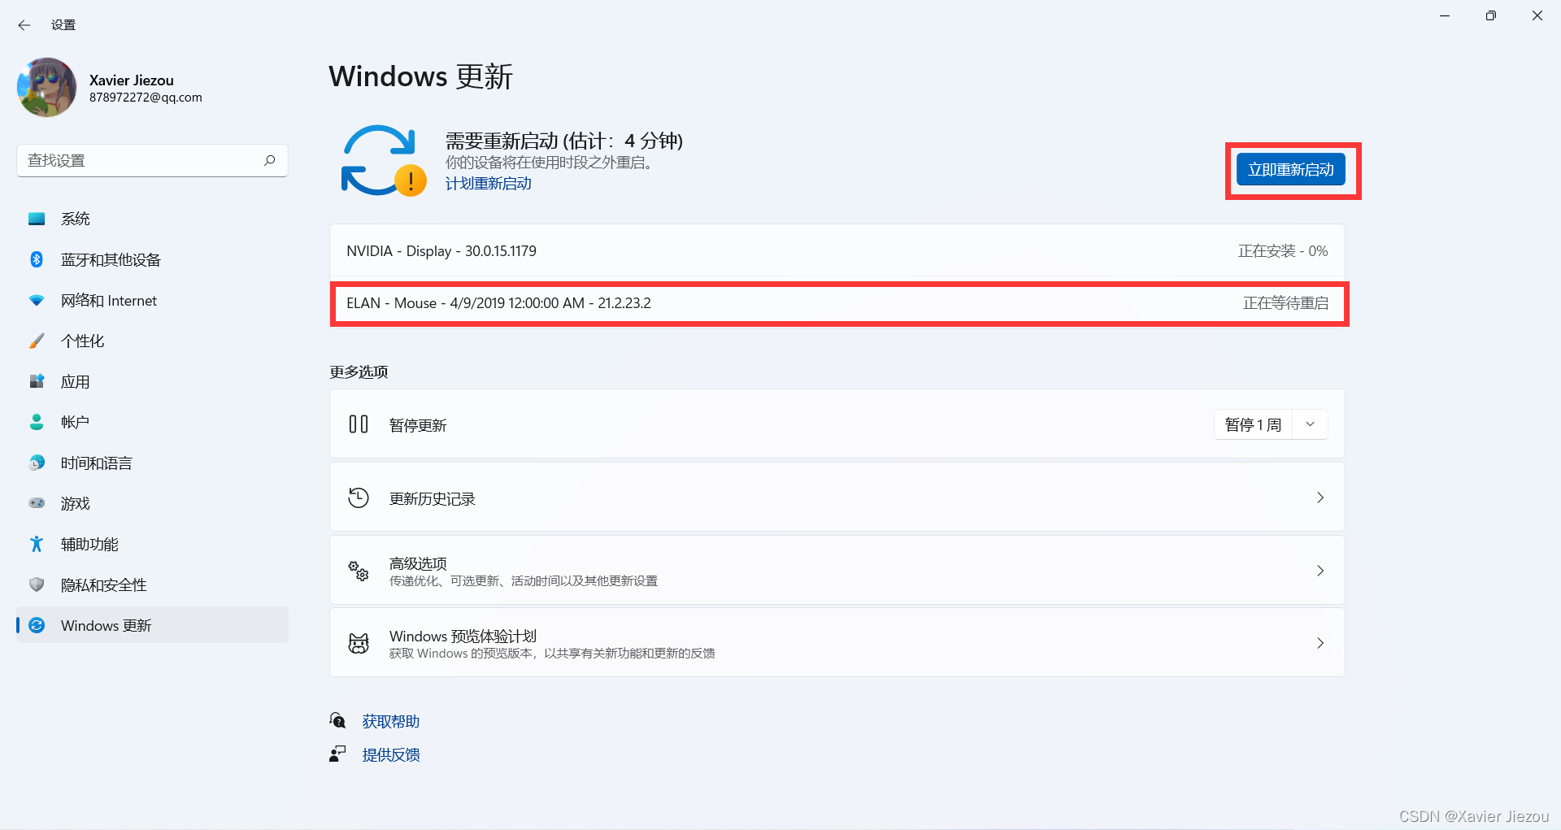Click the Windows 更新 sidebar sync icon
The image size is (1561, 830).
tap(37, 625)
